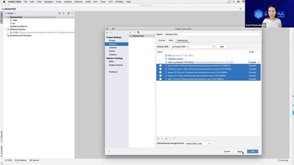
Task: Expand the < 1.8 > JDK library node
Action: click(8, 33)
